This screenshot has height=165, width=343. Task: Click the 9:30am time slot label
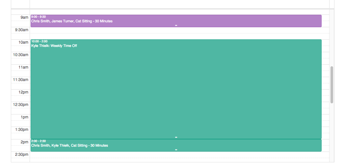click(x=21, y=30)
